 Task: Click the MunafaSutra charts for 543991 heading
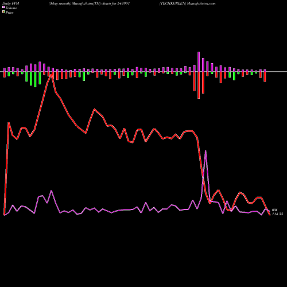89,3
